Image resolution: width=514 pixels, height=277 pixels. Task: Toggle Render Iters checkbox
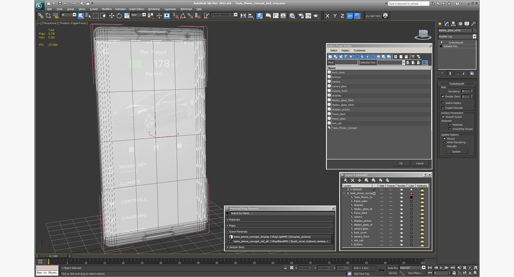(x=442, y=97)
